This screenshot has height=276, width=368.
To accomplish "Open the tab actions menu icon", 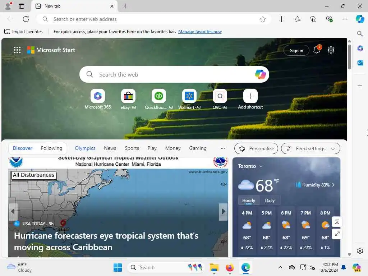I will [21, 6].
